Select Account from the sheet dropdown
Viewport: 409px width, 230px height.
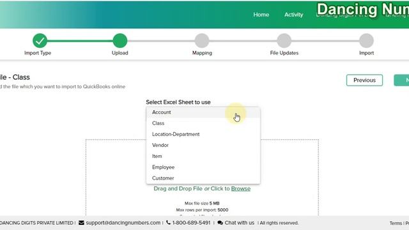[x=203, y=112]
